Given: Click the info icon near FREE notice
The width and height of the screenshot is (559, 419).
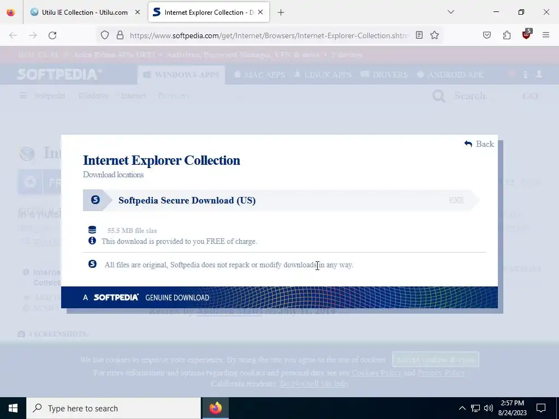Looking at the screenshot, I should (92, 241).
